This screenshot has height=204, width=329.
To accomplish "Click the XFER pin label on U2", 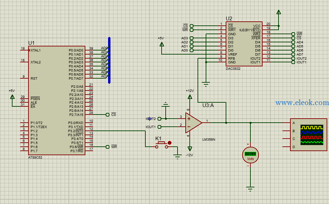I will [256, 38].
